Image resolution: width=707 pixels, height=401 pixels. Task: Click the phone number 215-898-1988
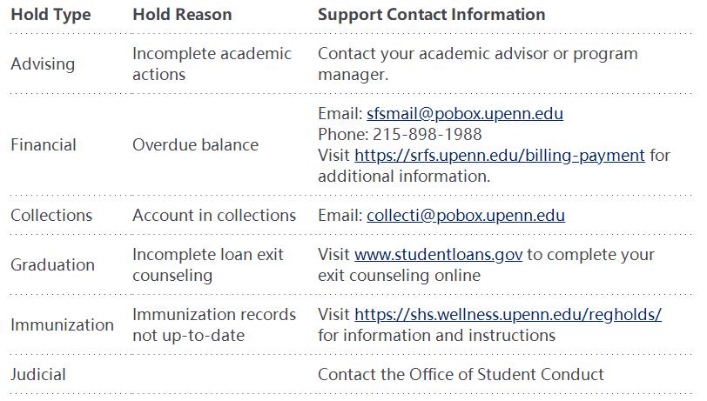(x=428, y=134)
